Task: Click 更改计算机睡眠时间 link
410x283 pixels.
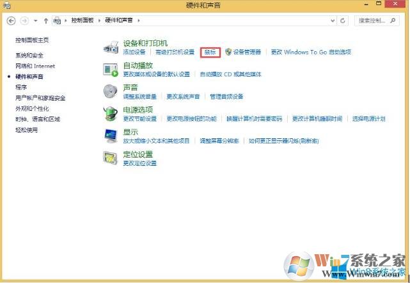Action: (x=317, y=118)
